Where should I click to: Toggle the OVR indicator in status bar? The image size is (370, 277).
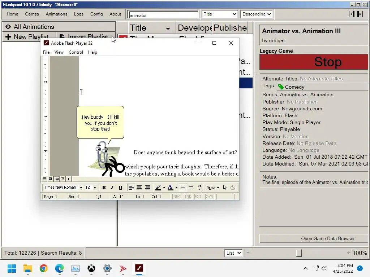pyautogui.click(x=209, y=197)
